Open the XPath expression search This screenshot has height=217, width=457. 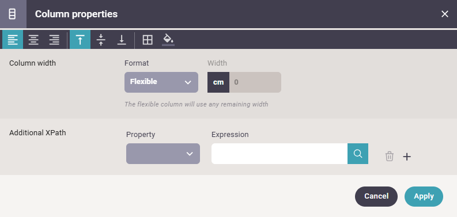(x=358, y=154)
